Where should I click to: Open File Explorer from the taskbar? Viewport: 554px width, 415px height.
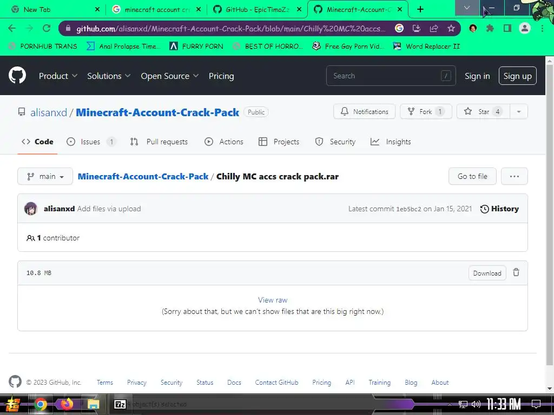93,404
